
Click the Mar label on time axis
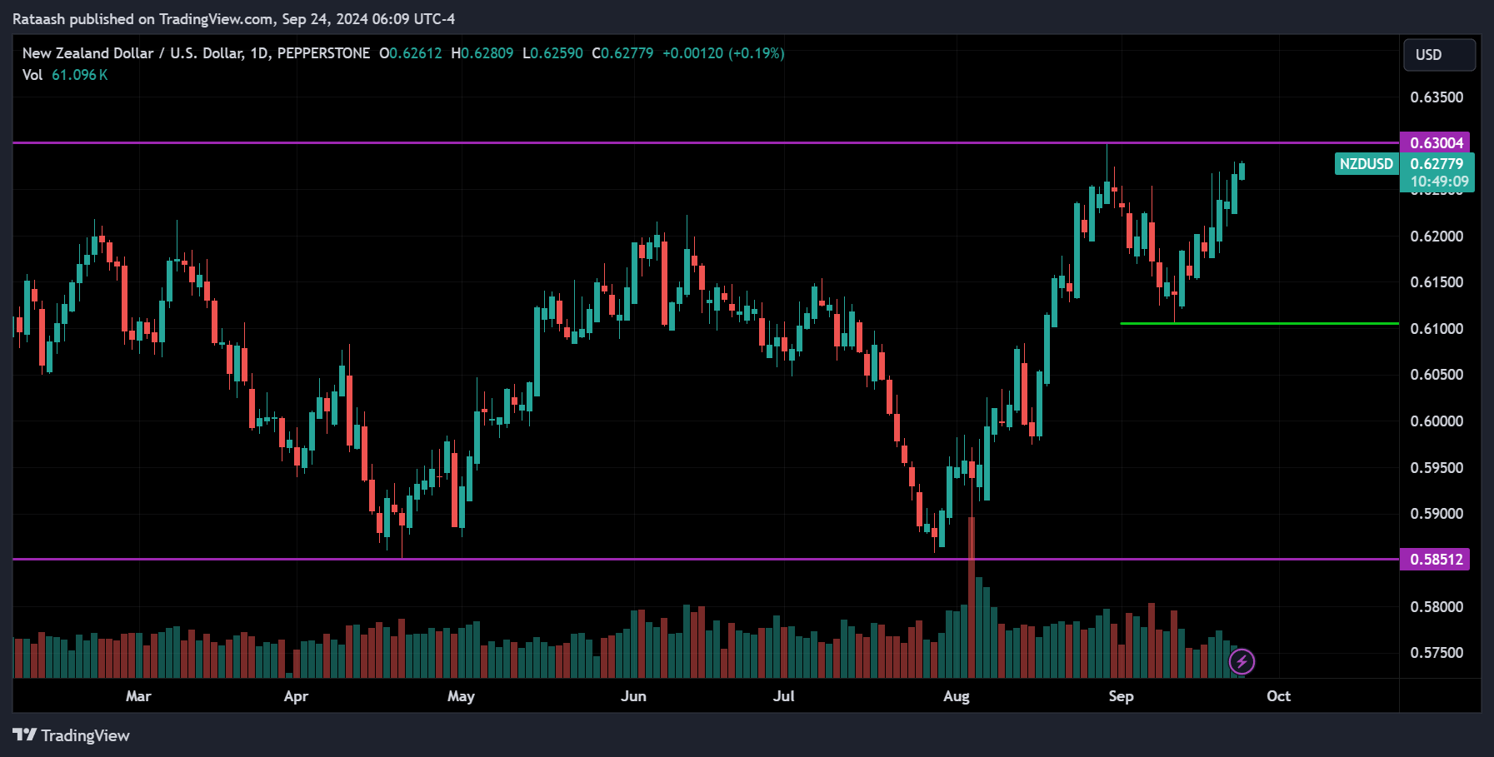[138, 696]
